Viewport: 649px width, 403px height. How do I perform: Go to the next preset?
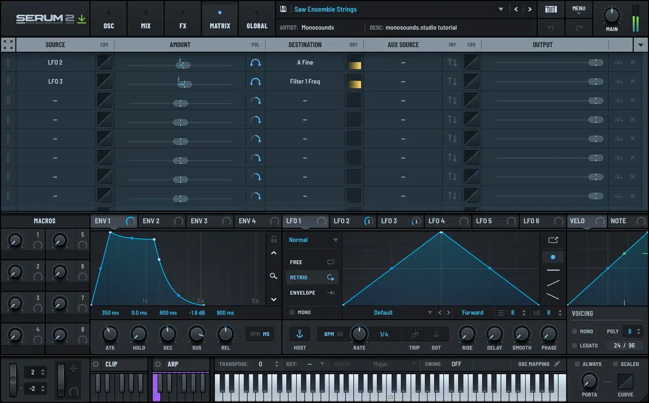tap(530, 9)
